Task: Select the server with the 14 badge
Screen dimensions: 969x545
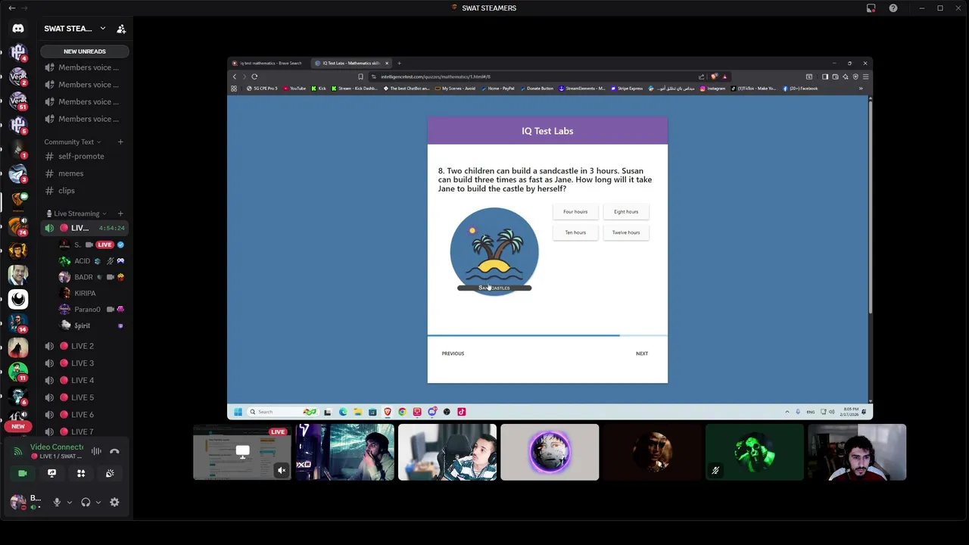Action: click(18, 322)
